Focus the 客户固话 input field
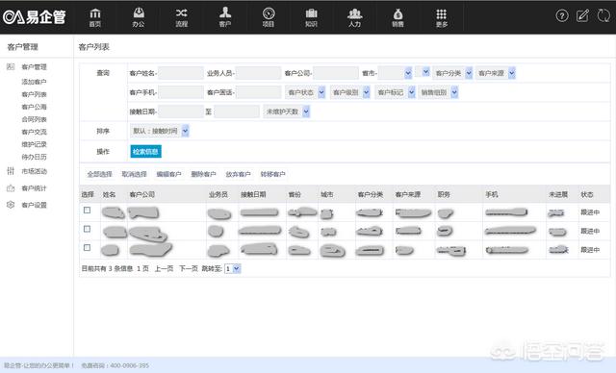The height and width of the screenshot is (373, 616). pyautogui.click(x=258, y=92)
